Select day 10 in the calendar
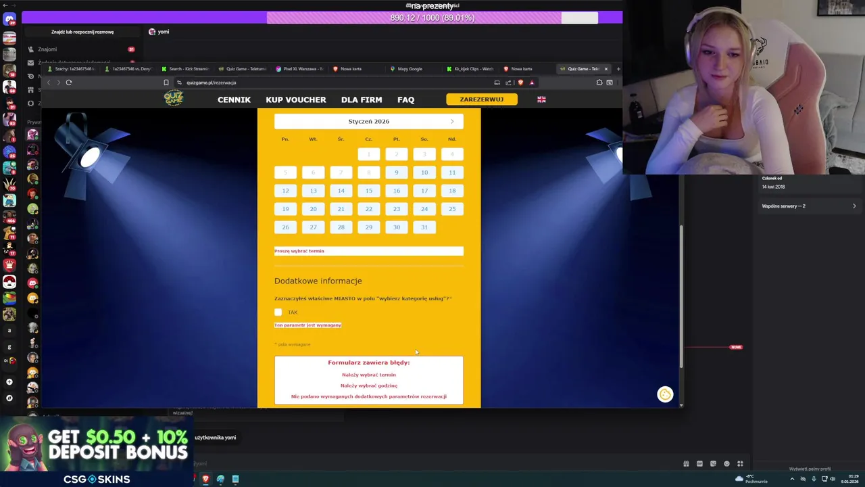The image size is (865, 487). (424, 172)
